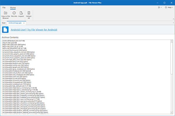Select btn_center_pressed.png entry

pos(23,94)
